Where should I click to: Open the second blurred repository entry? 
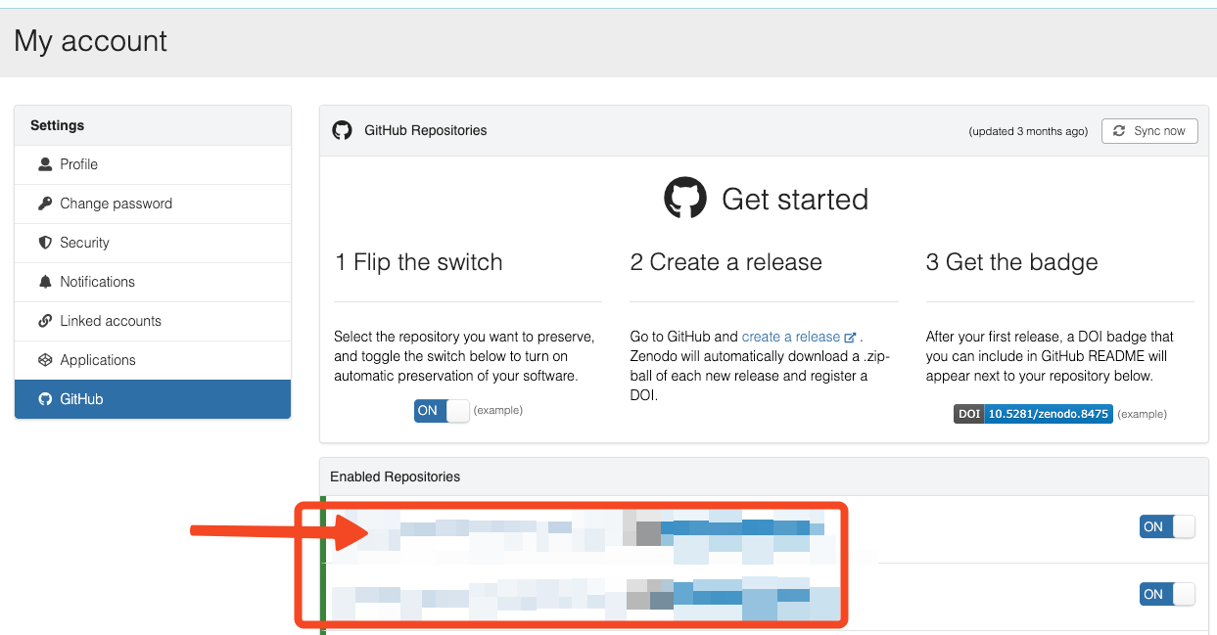click(x=587, y=596)
